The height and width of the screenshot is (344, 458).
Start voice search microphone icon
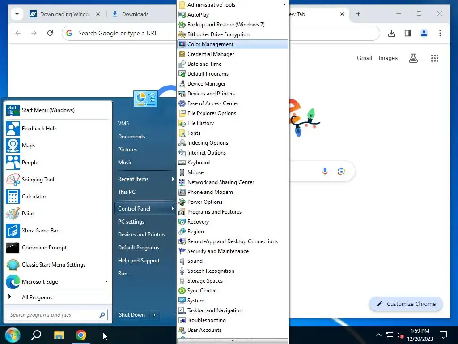coord(325,172)
